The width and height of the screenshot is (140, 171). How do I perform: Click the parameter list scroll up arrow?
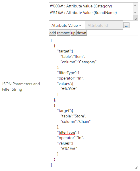[x=135, y=5]
